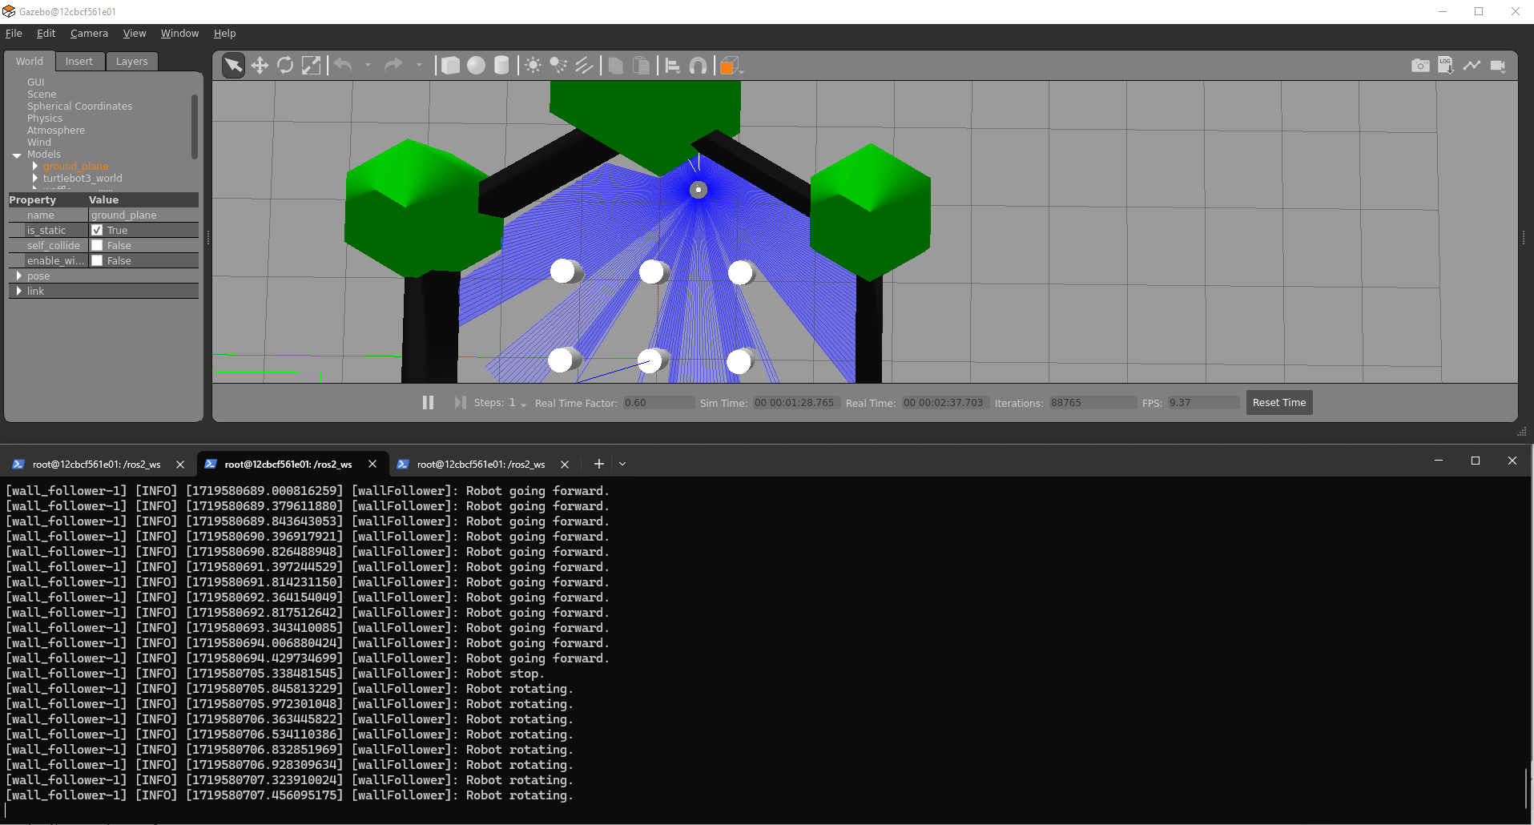Select the first terminal tab
This screenshot has height=825, width=1534.
click(96, 465)
